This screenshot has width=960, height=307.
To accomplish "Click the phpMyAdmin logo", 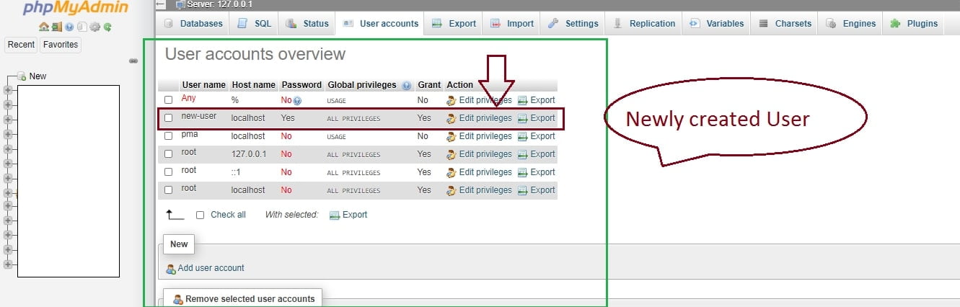I will pos(75,9).
